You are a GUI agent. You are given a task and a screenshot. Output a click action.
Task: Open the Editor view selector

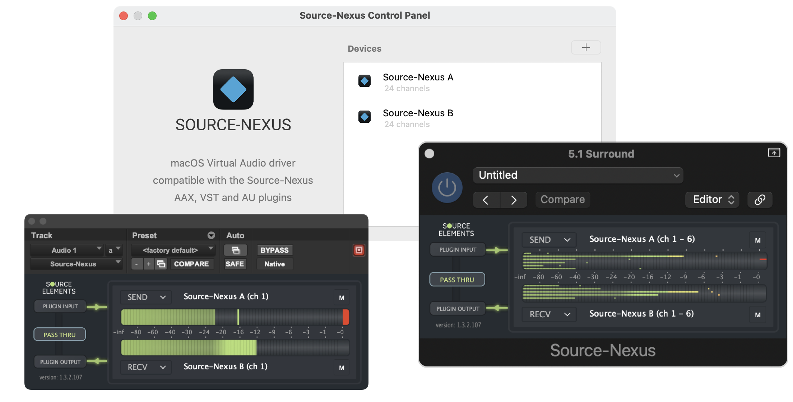tap(713, 200)
